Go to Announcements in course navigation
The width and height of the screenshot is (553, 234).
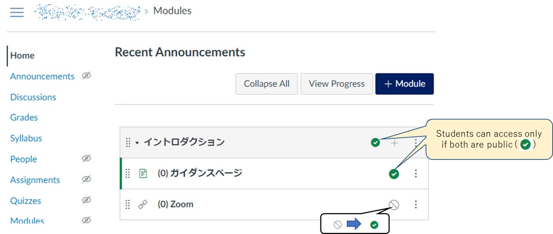pos(42,76)
